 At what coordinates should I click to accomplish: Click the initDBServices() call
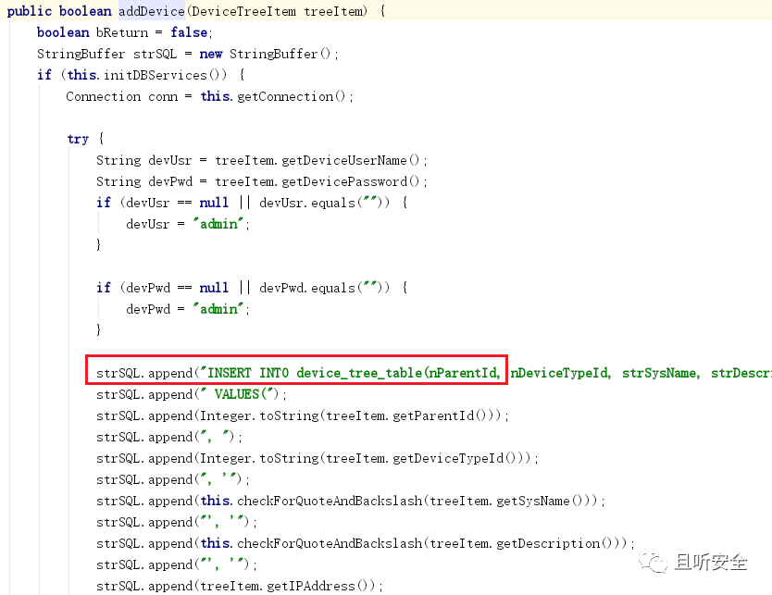(165, 75)
